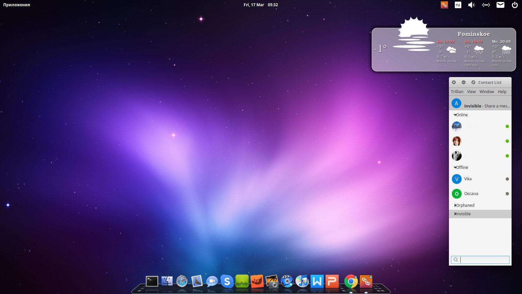This screenshot has height=294, width=522.
Task: Expand the Invisible contacts group
Action: (x=455, y=214)
